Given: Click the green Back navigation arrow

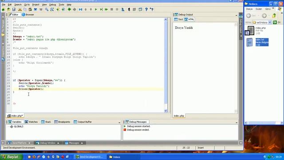Looking at the screenshot, I should tap(69, 9).
